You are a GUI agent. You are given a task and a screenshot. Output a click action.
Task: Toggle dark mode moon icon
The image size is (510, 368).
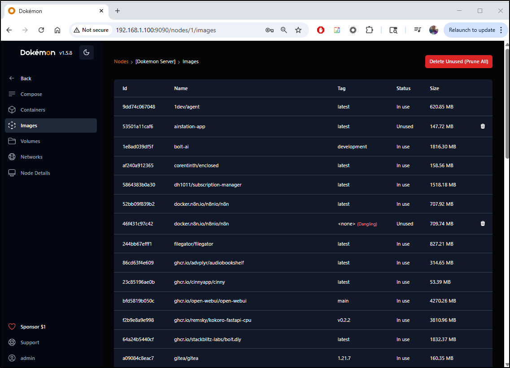point(87,52)
